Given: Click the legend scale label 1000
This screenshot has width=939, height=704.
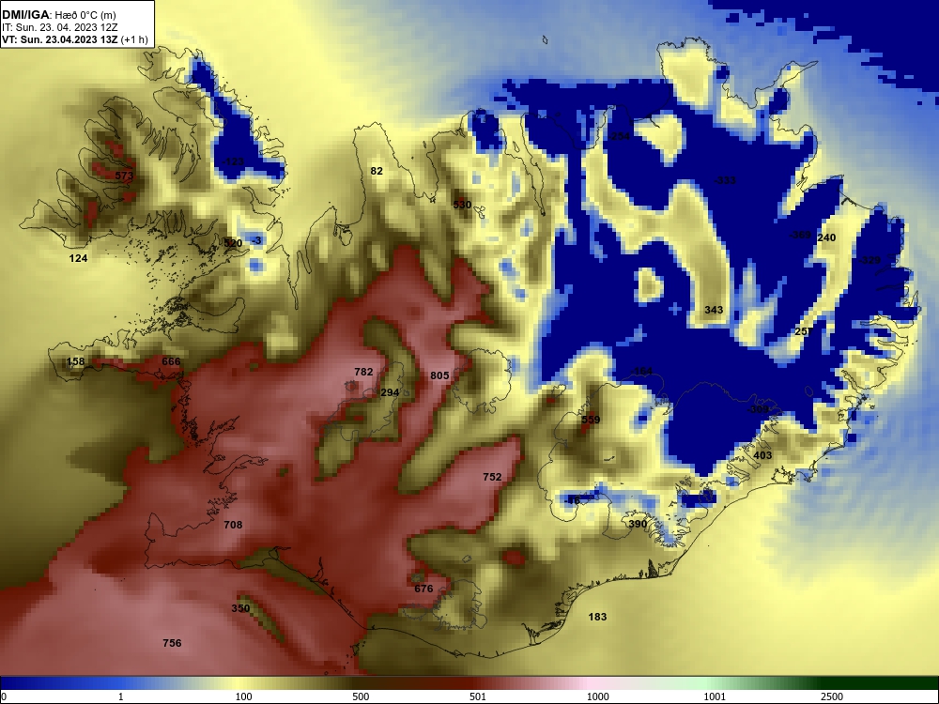Looking at the screenshot, I should (x=597, y=696).
